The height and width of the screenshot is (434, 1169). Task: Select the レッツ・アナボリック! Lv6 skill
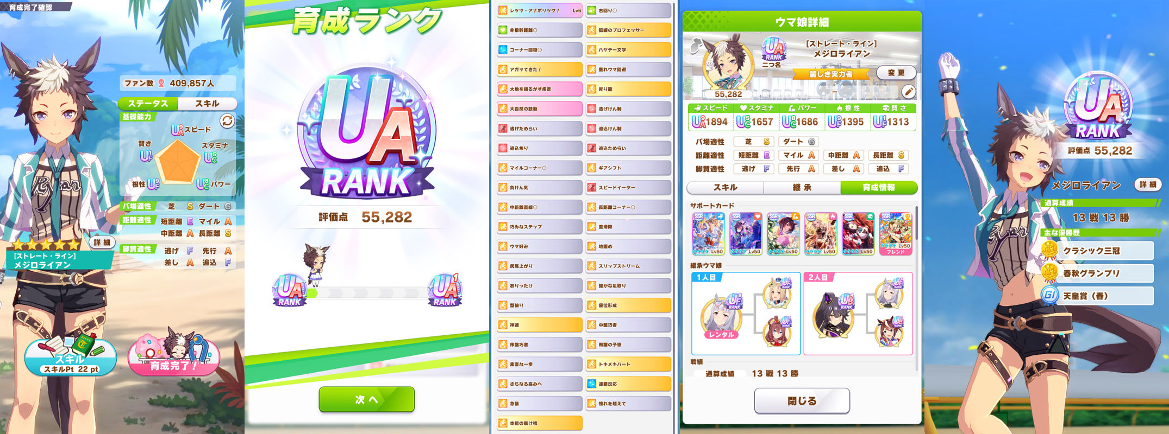click(540, 10)
